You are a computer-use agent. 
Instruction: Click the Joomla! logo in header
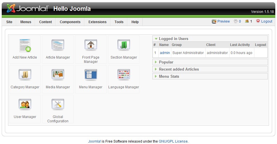[27, 8]
